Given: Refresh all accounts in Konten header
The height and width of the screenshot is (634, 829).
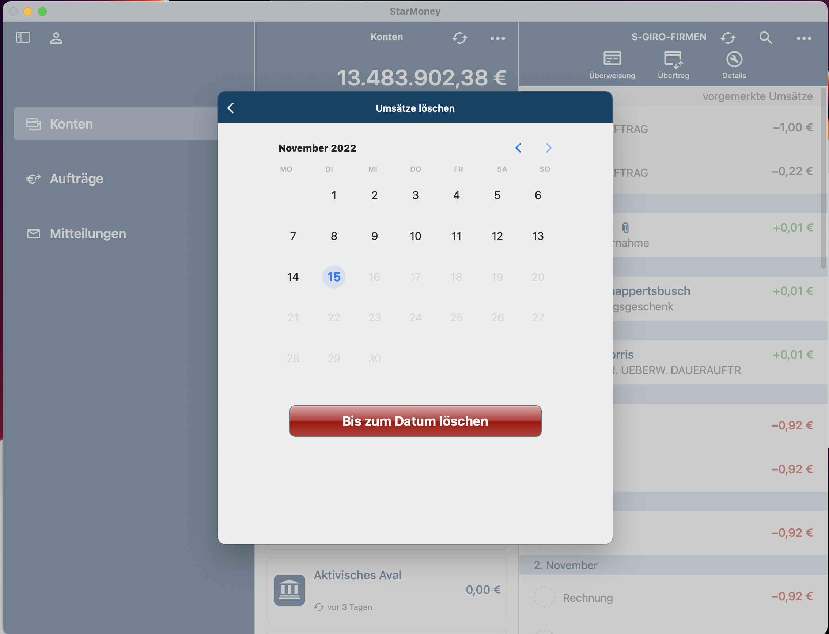Looking at the screenshot, I should [x=459, y=38].
